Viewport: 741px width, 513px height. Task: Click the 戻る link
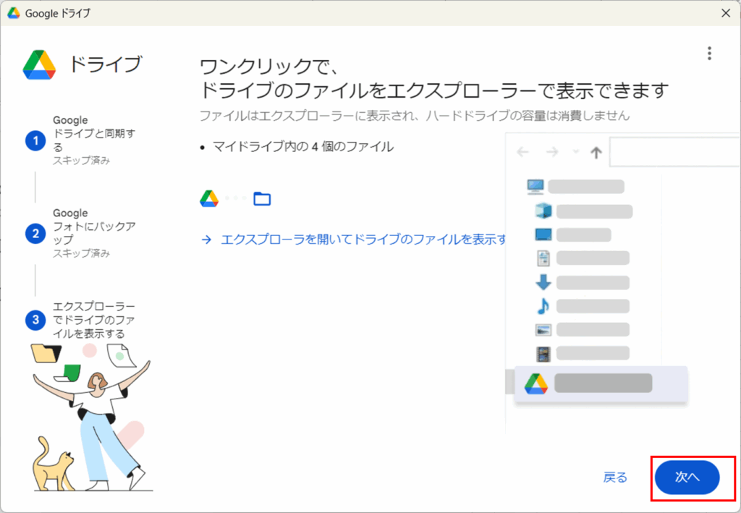(x=615, y=477)
